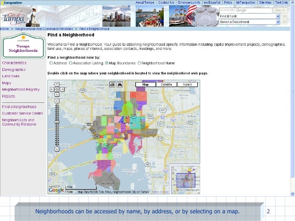295x221 pixels.
Task: Click Go button beside Find It Fast
Action: point(284,16)
